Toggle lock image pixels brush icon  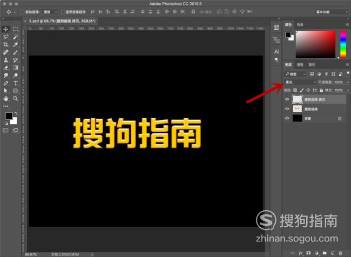[x=302, y=90]
